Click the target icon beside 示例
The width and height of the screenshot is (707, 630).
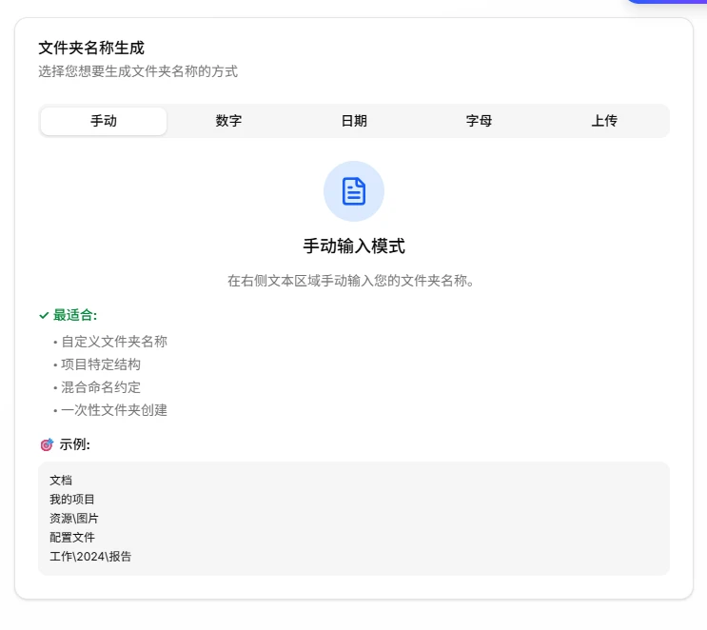[47, 444]
